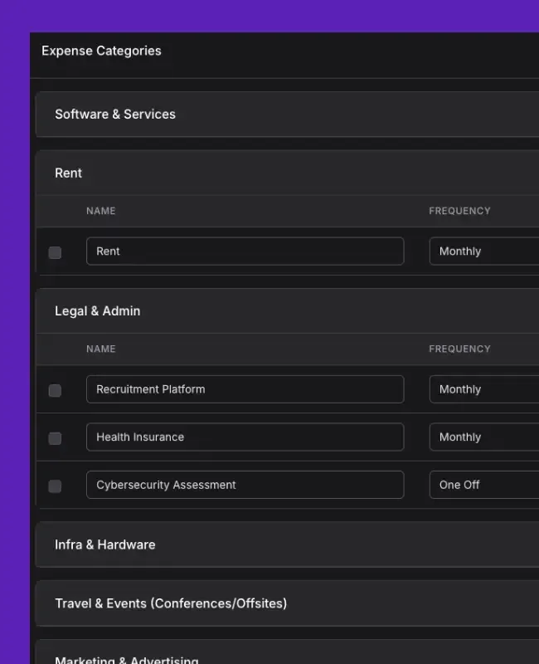Image resolution: width=539 pixels, height=664 pixels.
Task: Select the Recruitment Platform row checkbox
Action: [x=55, y=390]
